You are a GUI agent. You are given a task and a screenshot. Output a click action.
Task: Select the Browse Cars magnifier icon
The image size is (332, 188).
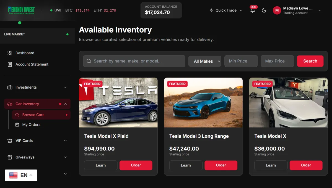tap(17, 115)
